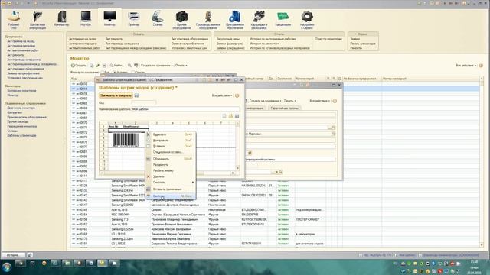Click the Код input field in template form
The width and height of the screenshot is (490, 275).
pos(144,102)
